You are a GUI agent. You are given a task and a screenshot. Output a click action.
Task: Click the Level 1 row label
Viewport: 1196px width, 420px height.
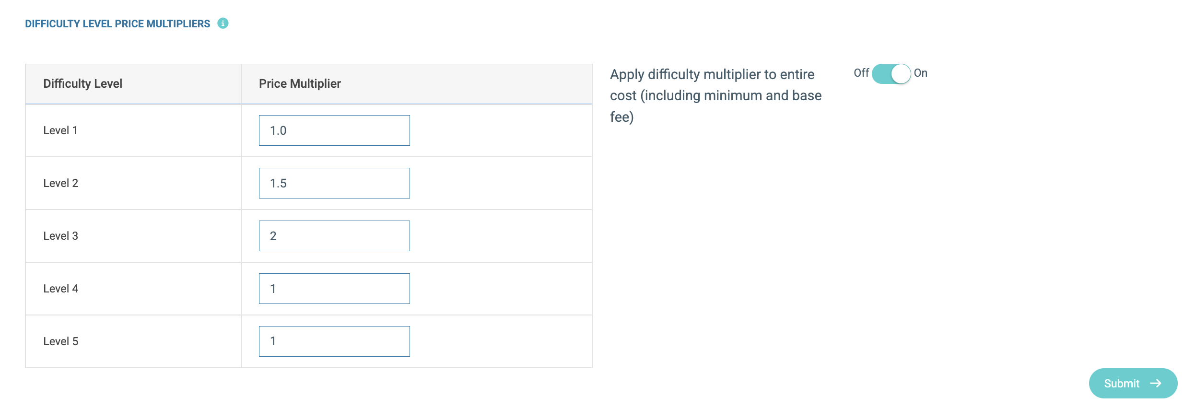60,130
